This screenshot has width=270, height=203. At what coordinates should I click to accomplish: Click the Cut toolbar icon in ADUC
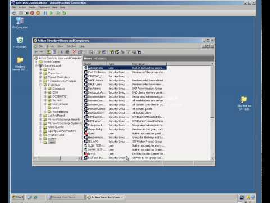(x=62, y=52)
